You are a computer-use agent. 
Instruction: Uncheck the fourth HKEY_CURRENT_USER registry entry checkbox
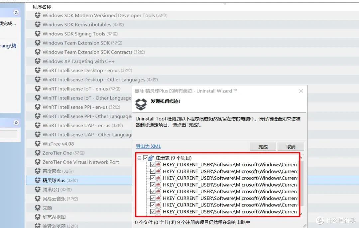153,185
